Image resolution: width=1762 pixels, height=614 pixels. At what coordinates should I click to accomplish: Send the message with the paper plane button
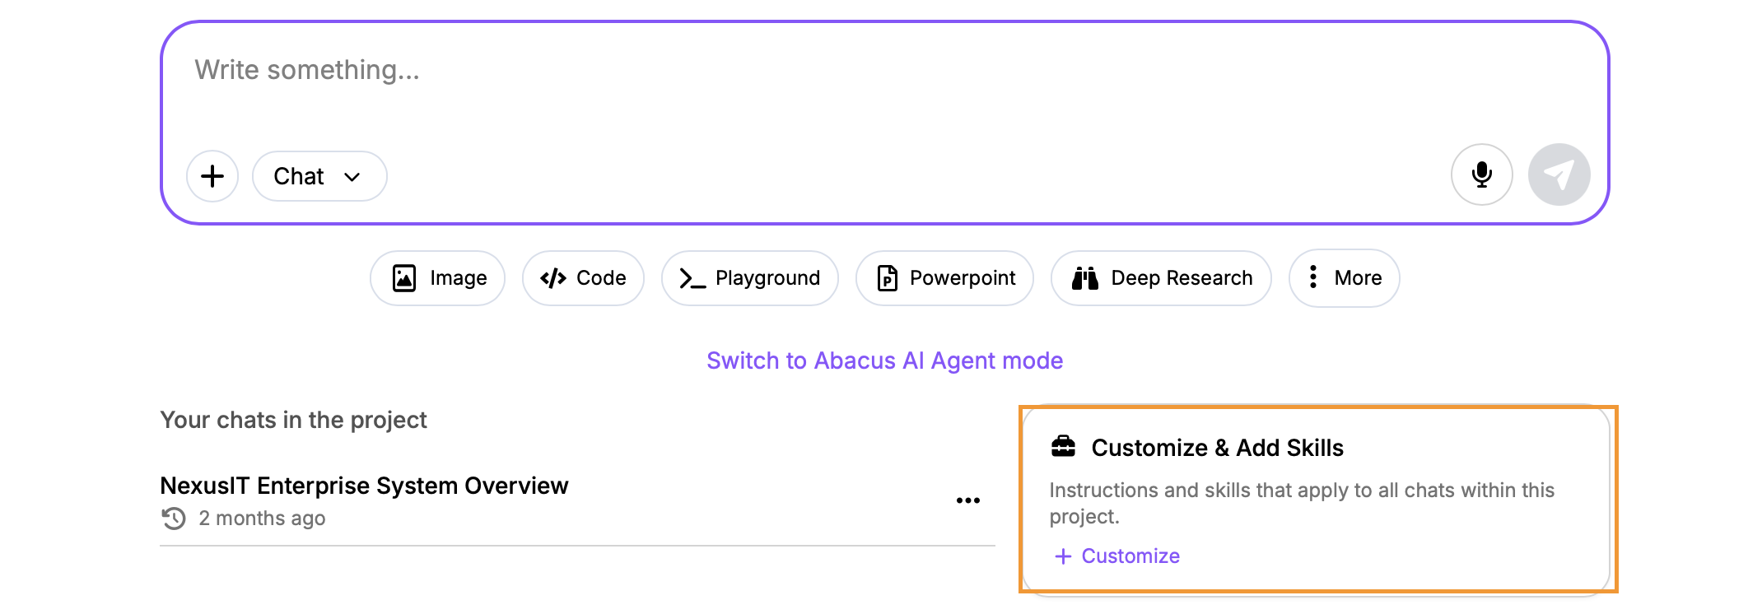point(1559,174)
